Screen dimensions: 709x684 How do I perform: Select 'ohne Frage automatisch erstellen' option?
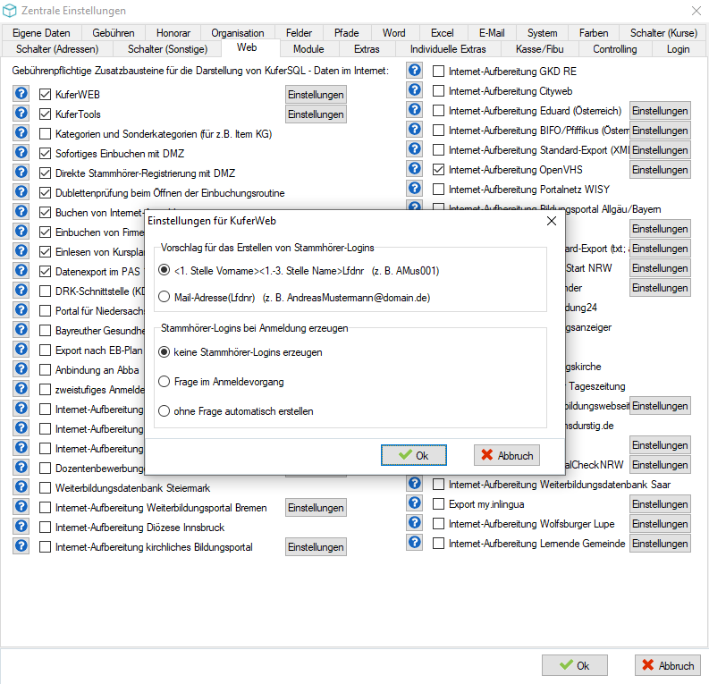point(165,411)
